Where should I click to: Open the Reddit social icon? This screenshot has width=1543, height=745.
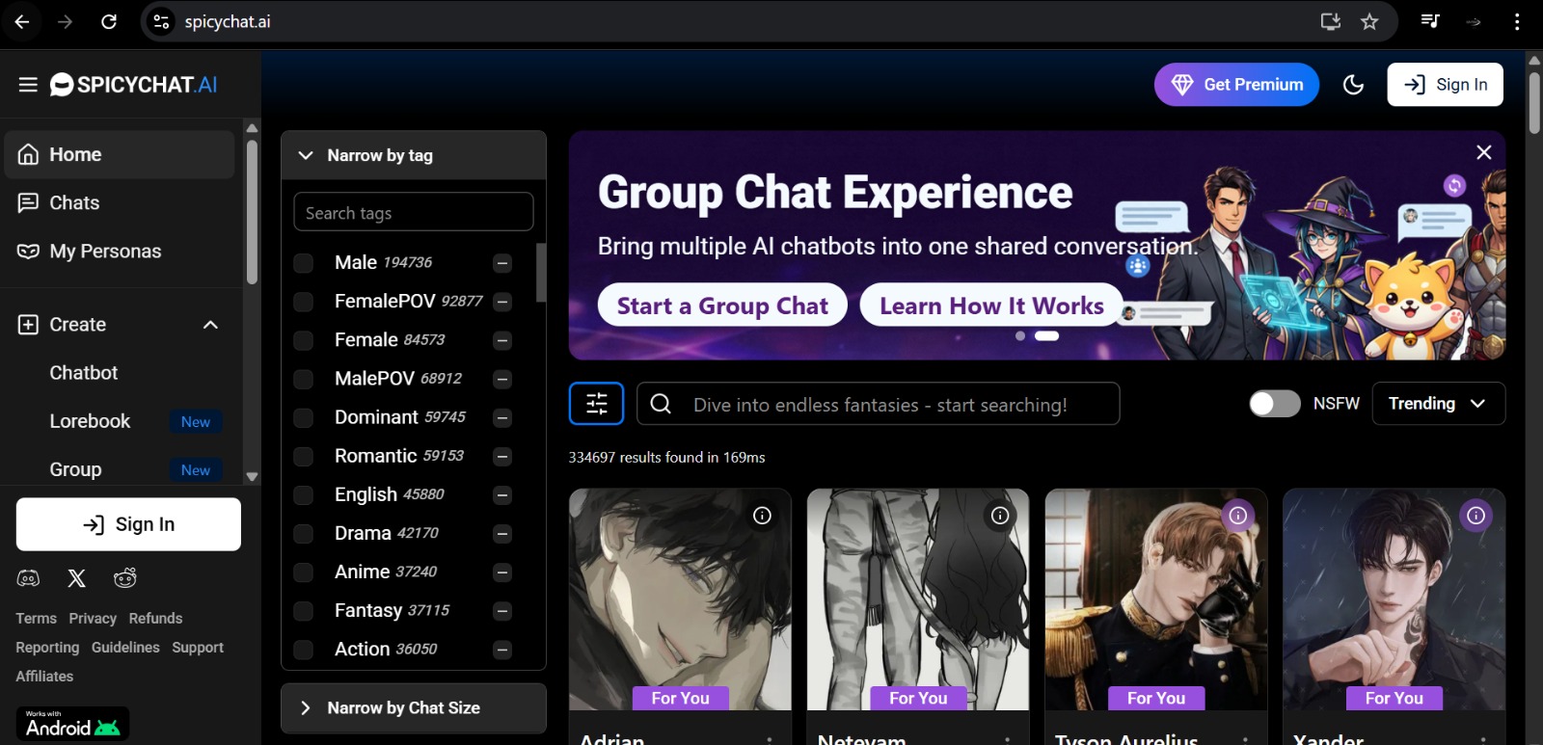point(125,578)
